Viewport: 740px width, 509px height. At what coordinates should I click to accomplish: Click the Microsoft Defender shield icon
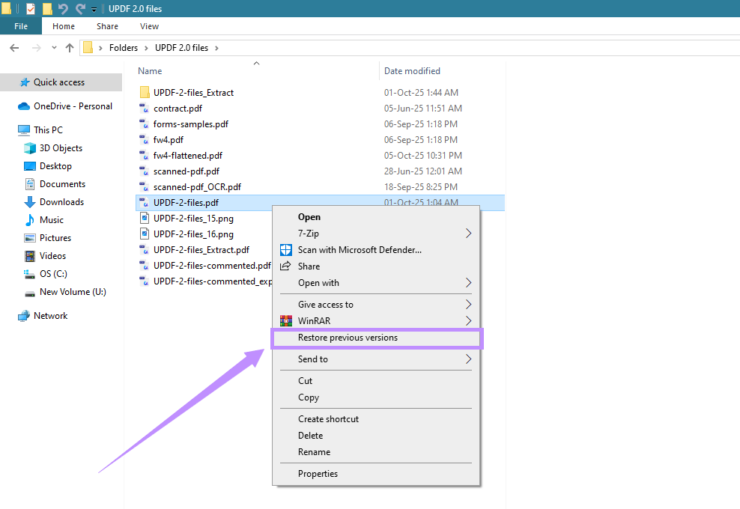(285, 249)
